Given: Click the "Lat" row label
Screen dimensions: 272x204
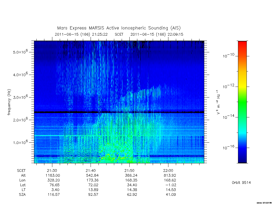Looking at the screenshot, I should coord(23,185).
